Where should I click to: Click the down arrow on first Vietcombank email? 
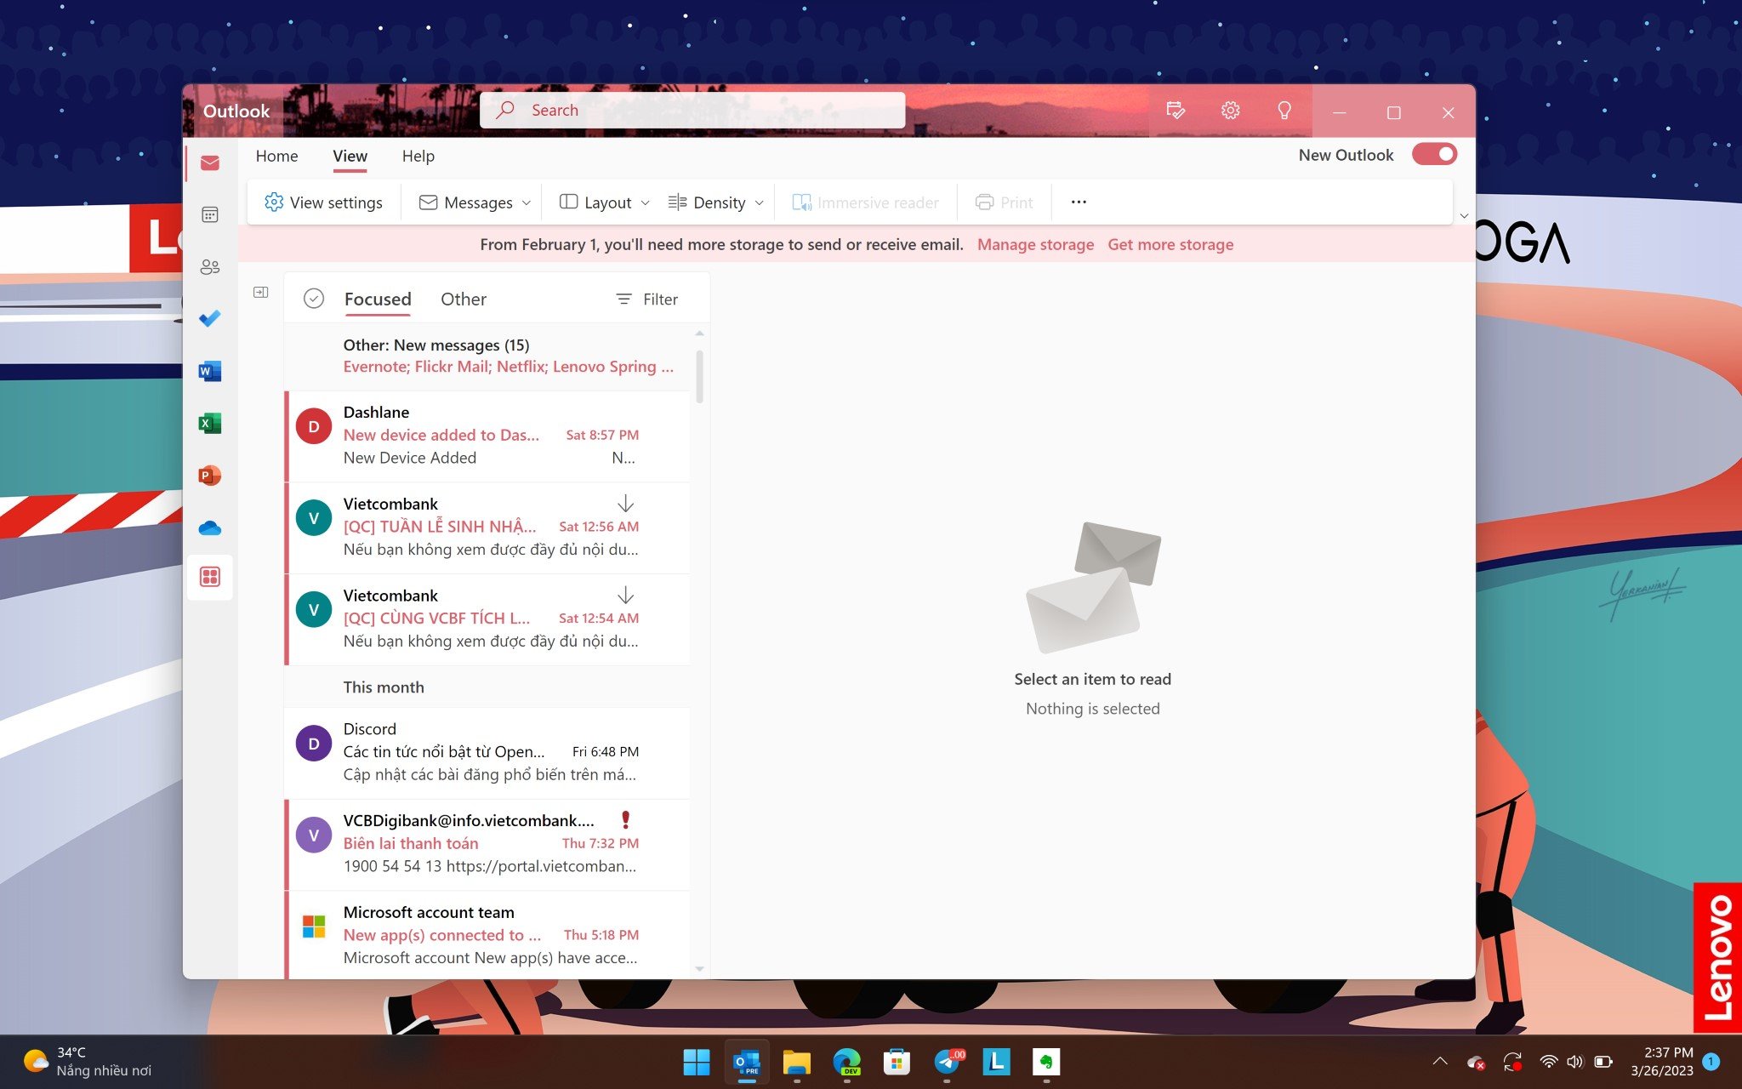(x=625, y=504)
